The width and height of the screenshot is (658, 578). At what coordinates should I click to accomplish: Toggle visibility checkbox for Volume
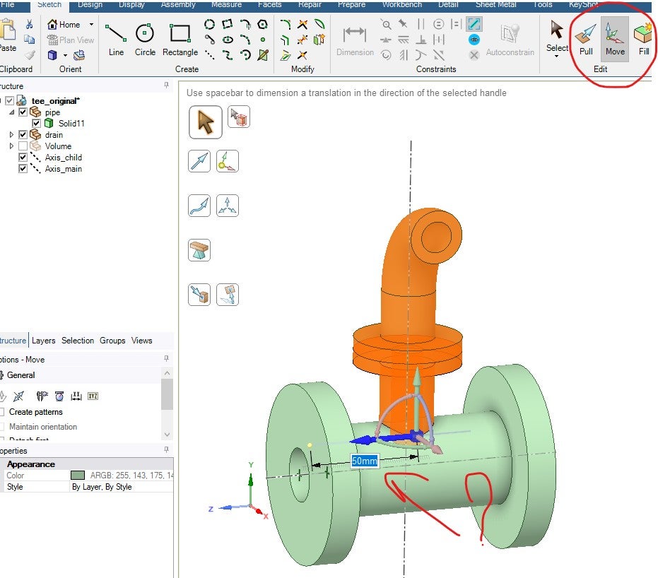pos(23,146)
